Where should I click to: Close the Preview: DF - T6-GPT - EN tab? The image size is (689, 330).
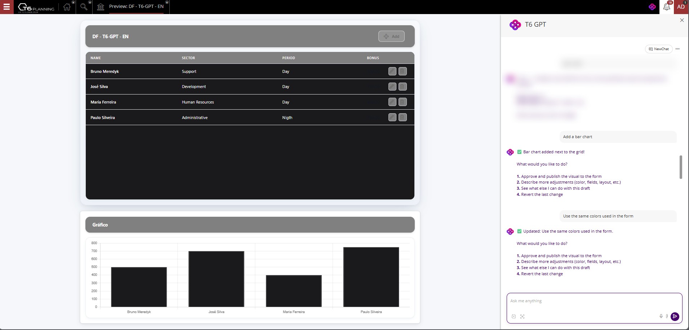pyautogui.click(x=167, y=2)
